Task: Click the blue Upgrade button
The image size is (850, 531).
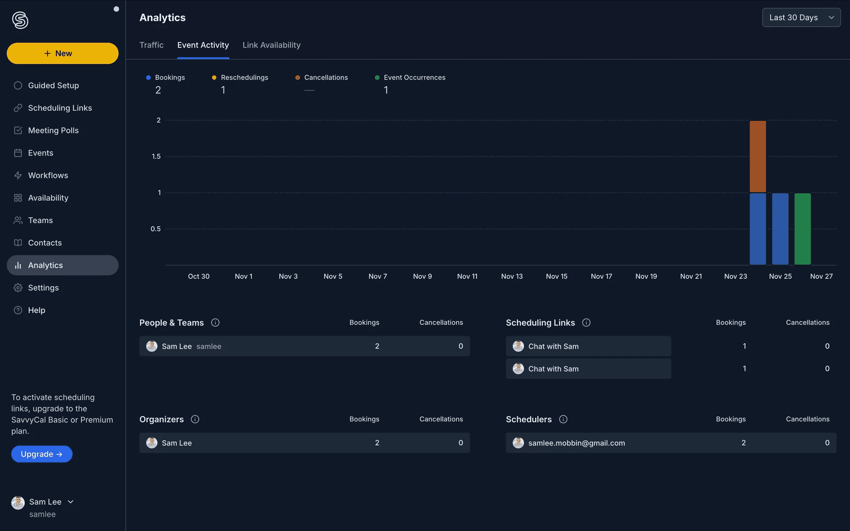Action: pyautogui.click(x=42, y=454)
